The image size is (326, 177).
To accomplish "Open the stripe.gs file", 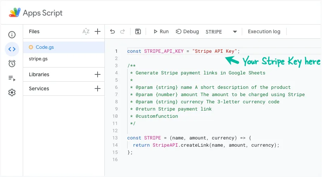I will click(x=64, y=59).
